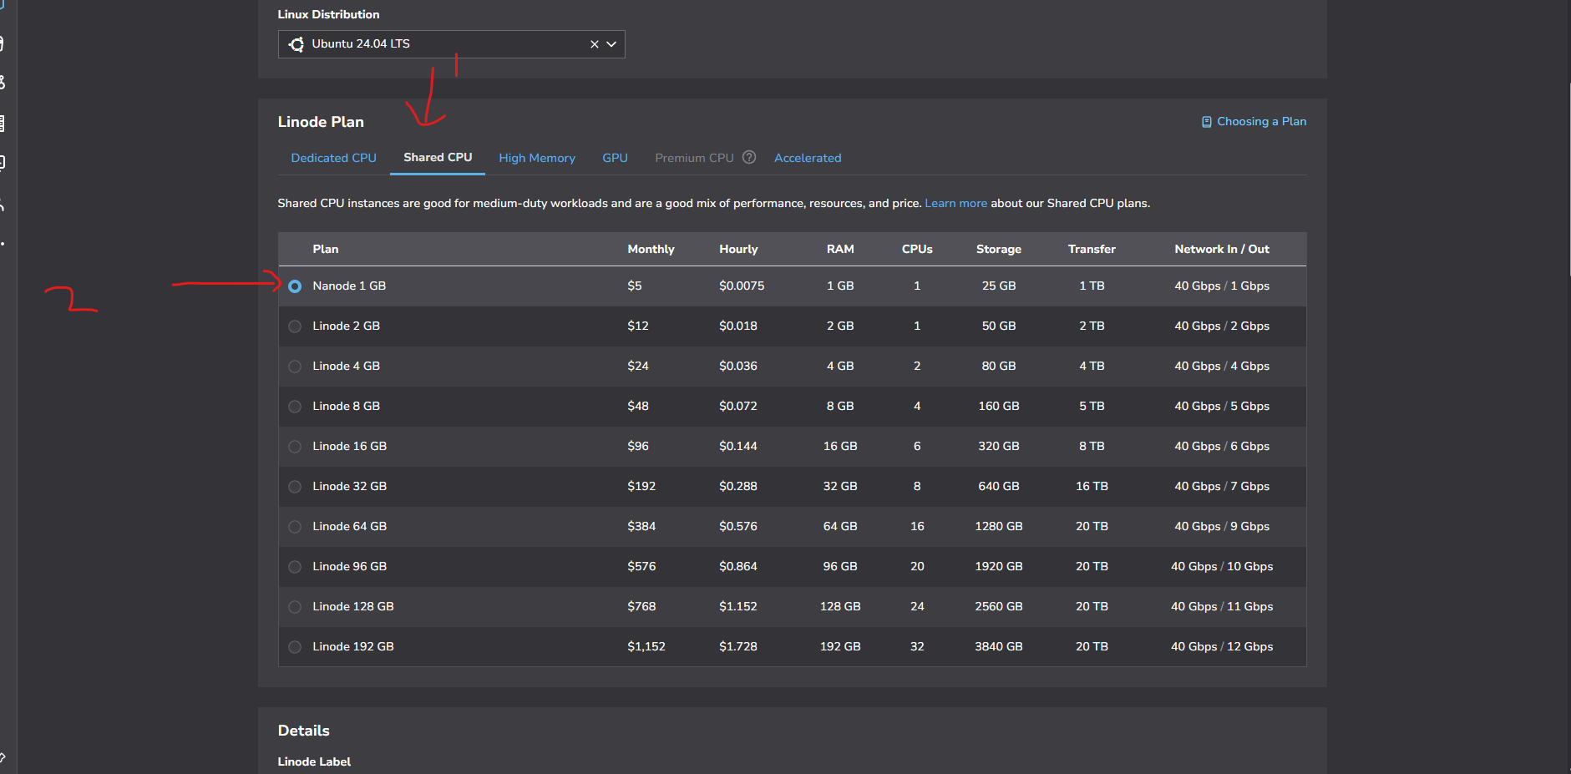
Task: Click the RAM column header
Action: tap(840, 249)
